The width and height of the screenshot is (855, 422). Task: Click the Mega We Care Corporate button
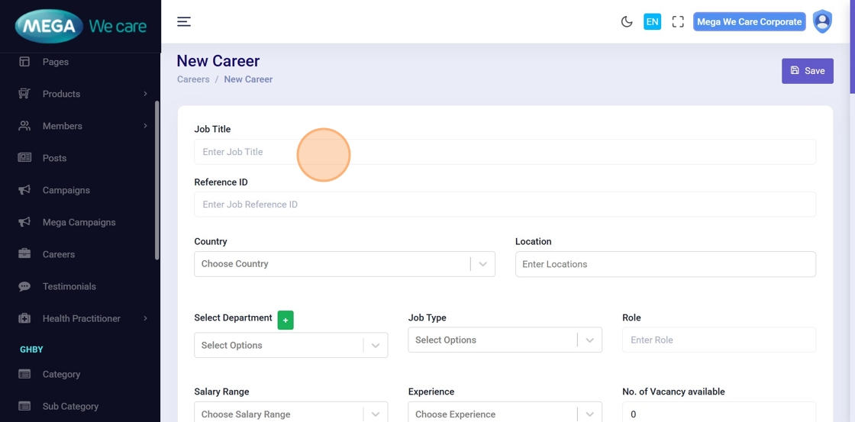tap(749, 22)
